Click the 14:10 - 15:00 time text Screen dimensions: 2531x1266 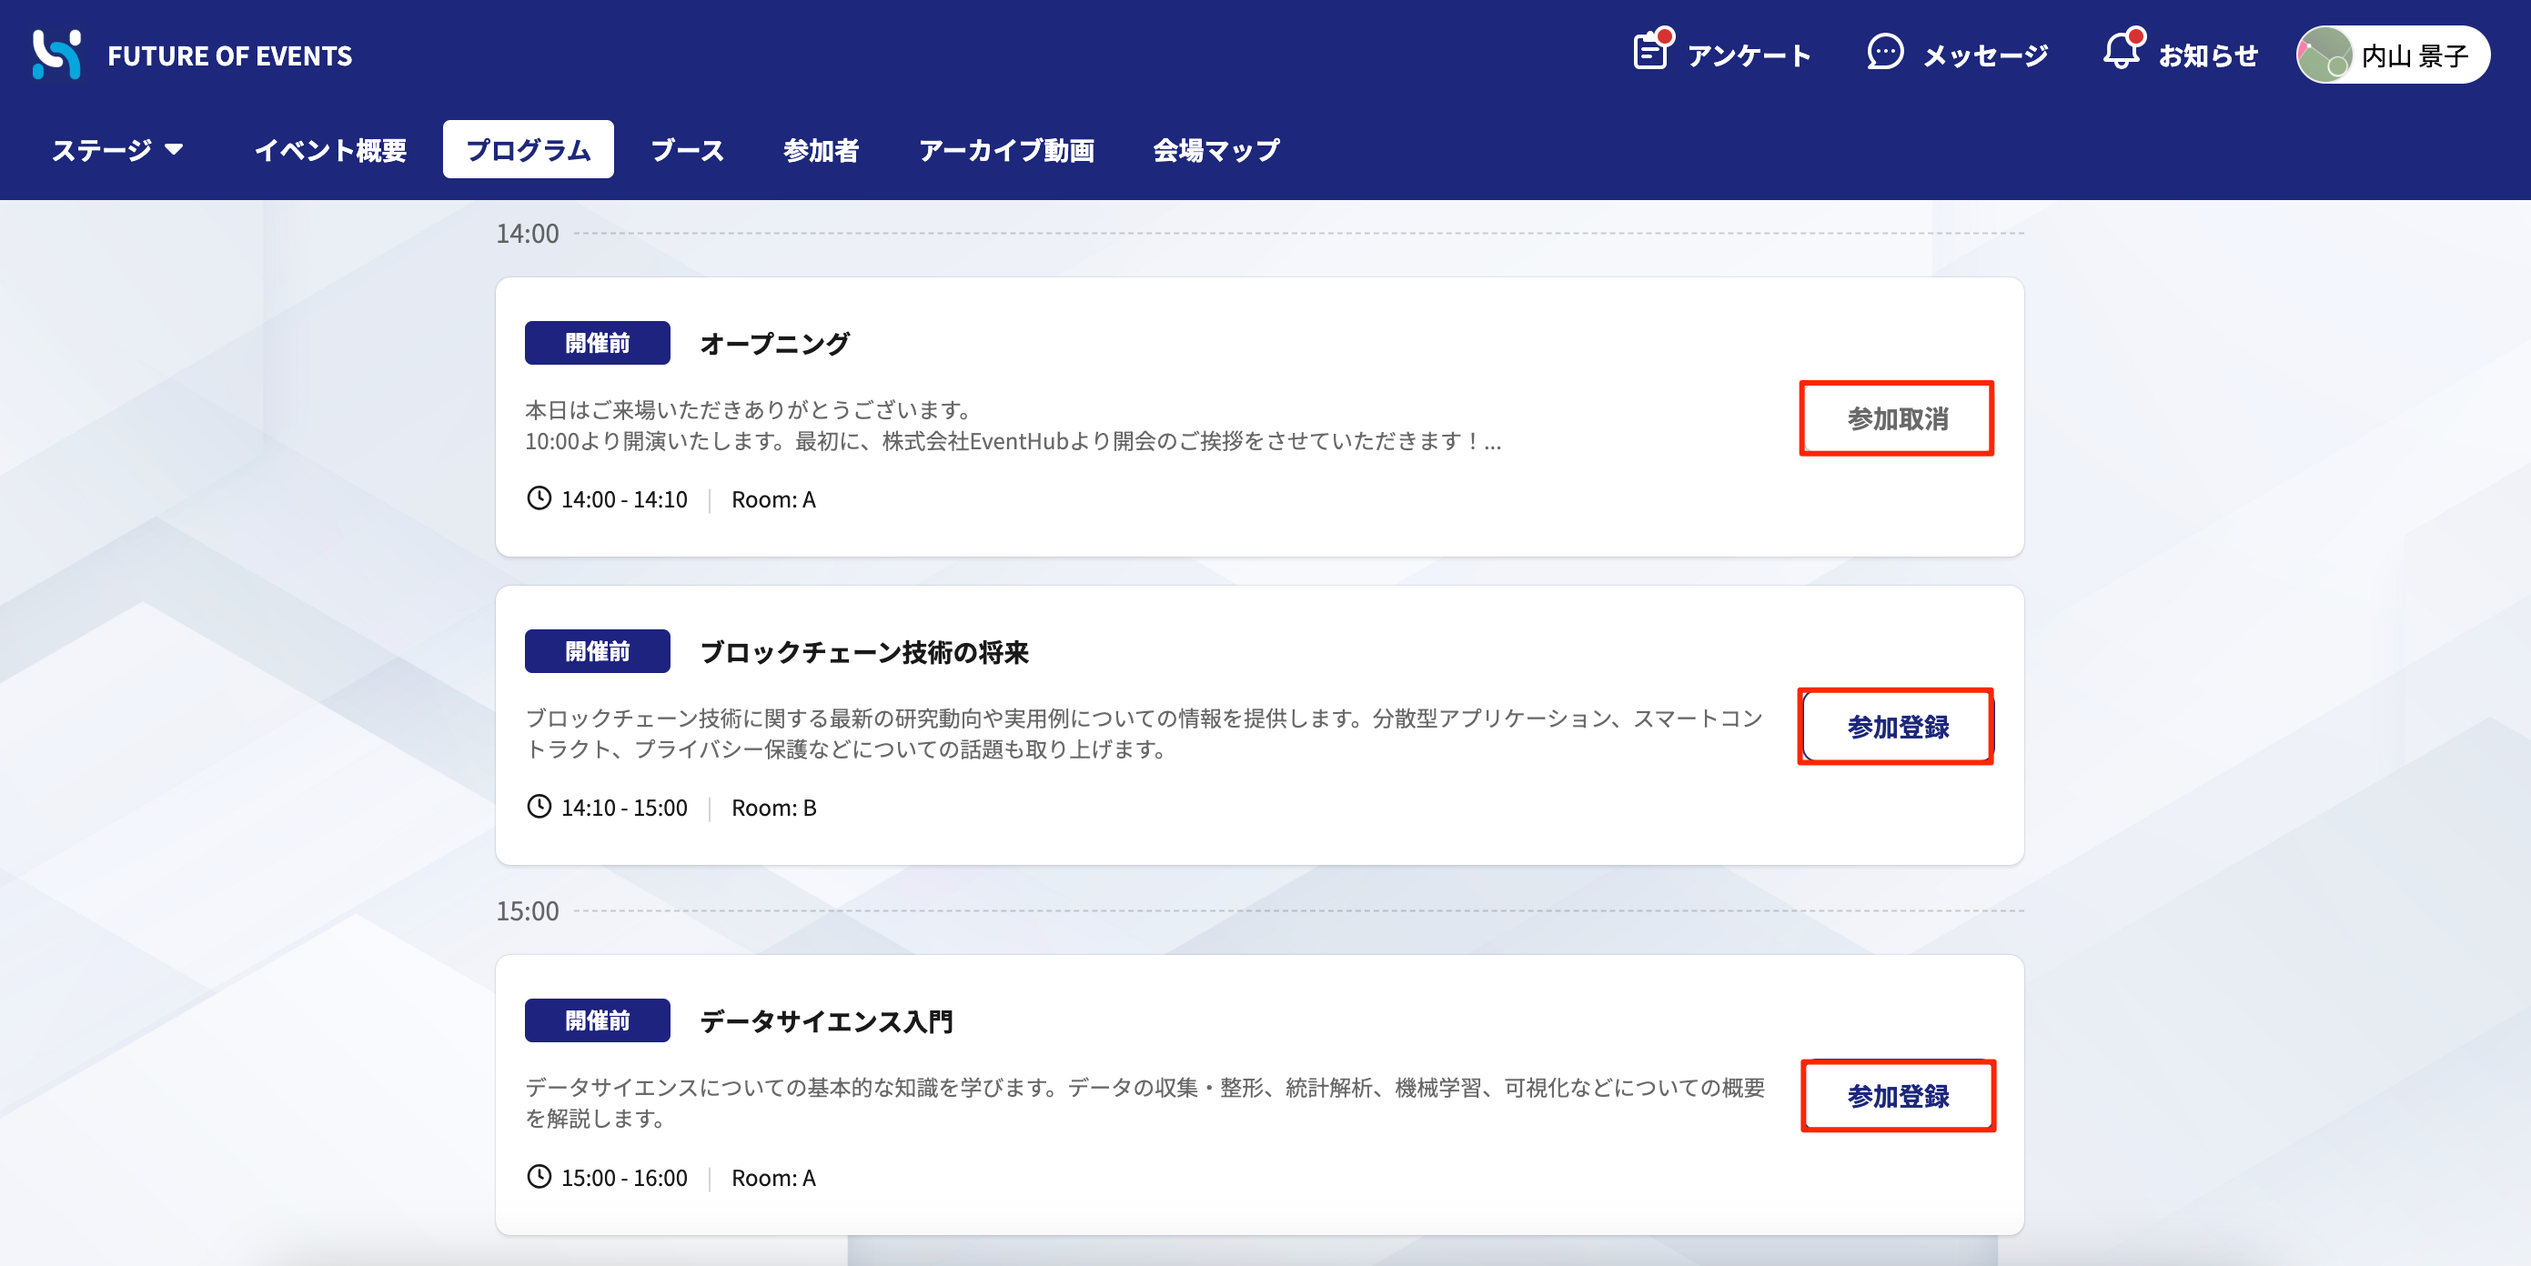[624, 808]
